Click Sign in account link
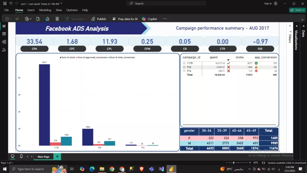This screenshot has width=307, height=173. 270,3
